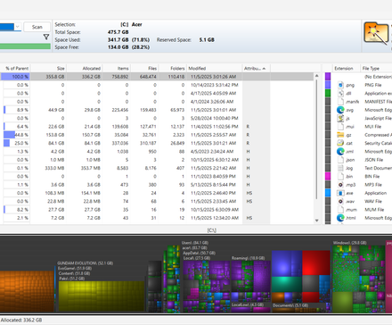Click the .manifest blank page icon
Screen dimensions: 392x325
pyautogui.click(x=340, y=102)
